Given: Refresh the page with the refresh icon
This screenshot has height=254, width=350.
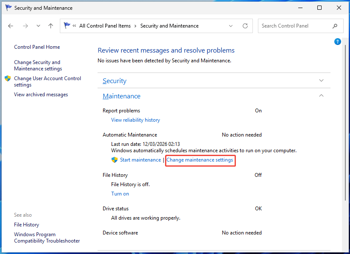Looking at the screenshot, I should 245,25.
